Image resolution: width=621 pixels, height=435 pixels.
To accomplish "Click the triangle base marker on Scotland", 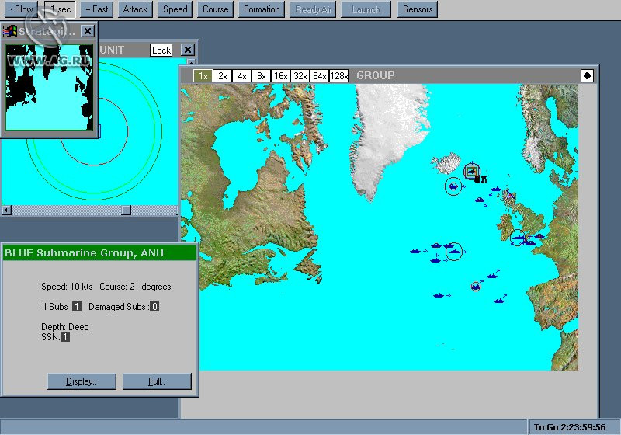I will click(x=510, y=194).
